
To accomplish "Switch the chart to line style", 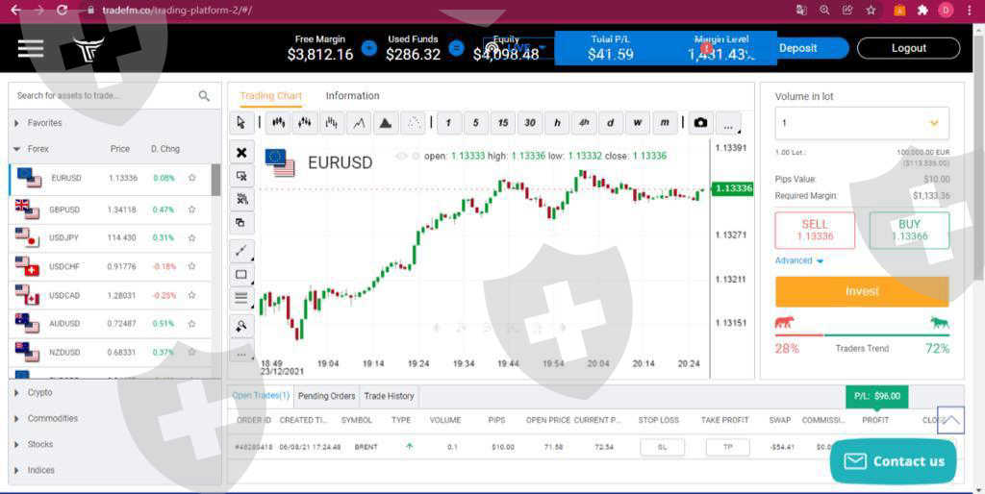I will click(x=359, y=122).
